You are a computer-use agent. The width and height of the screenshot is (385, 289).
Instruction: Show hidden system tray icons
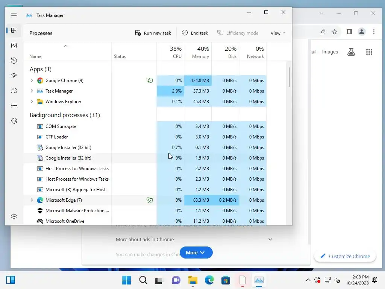308,280
